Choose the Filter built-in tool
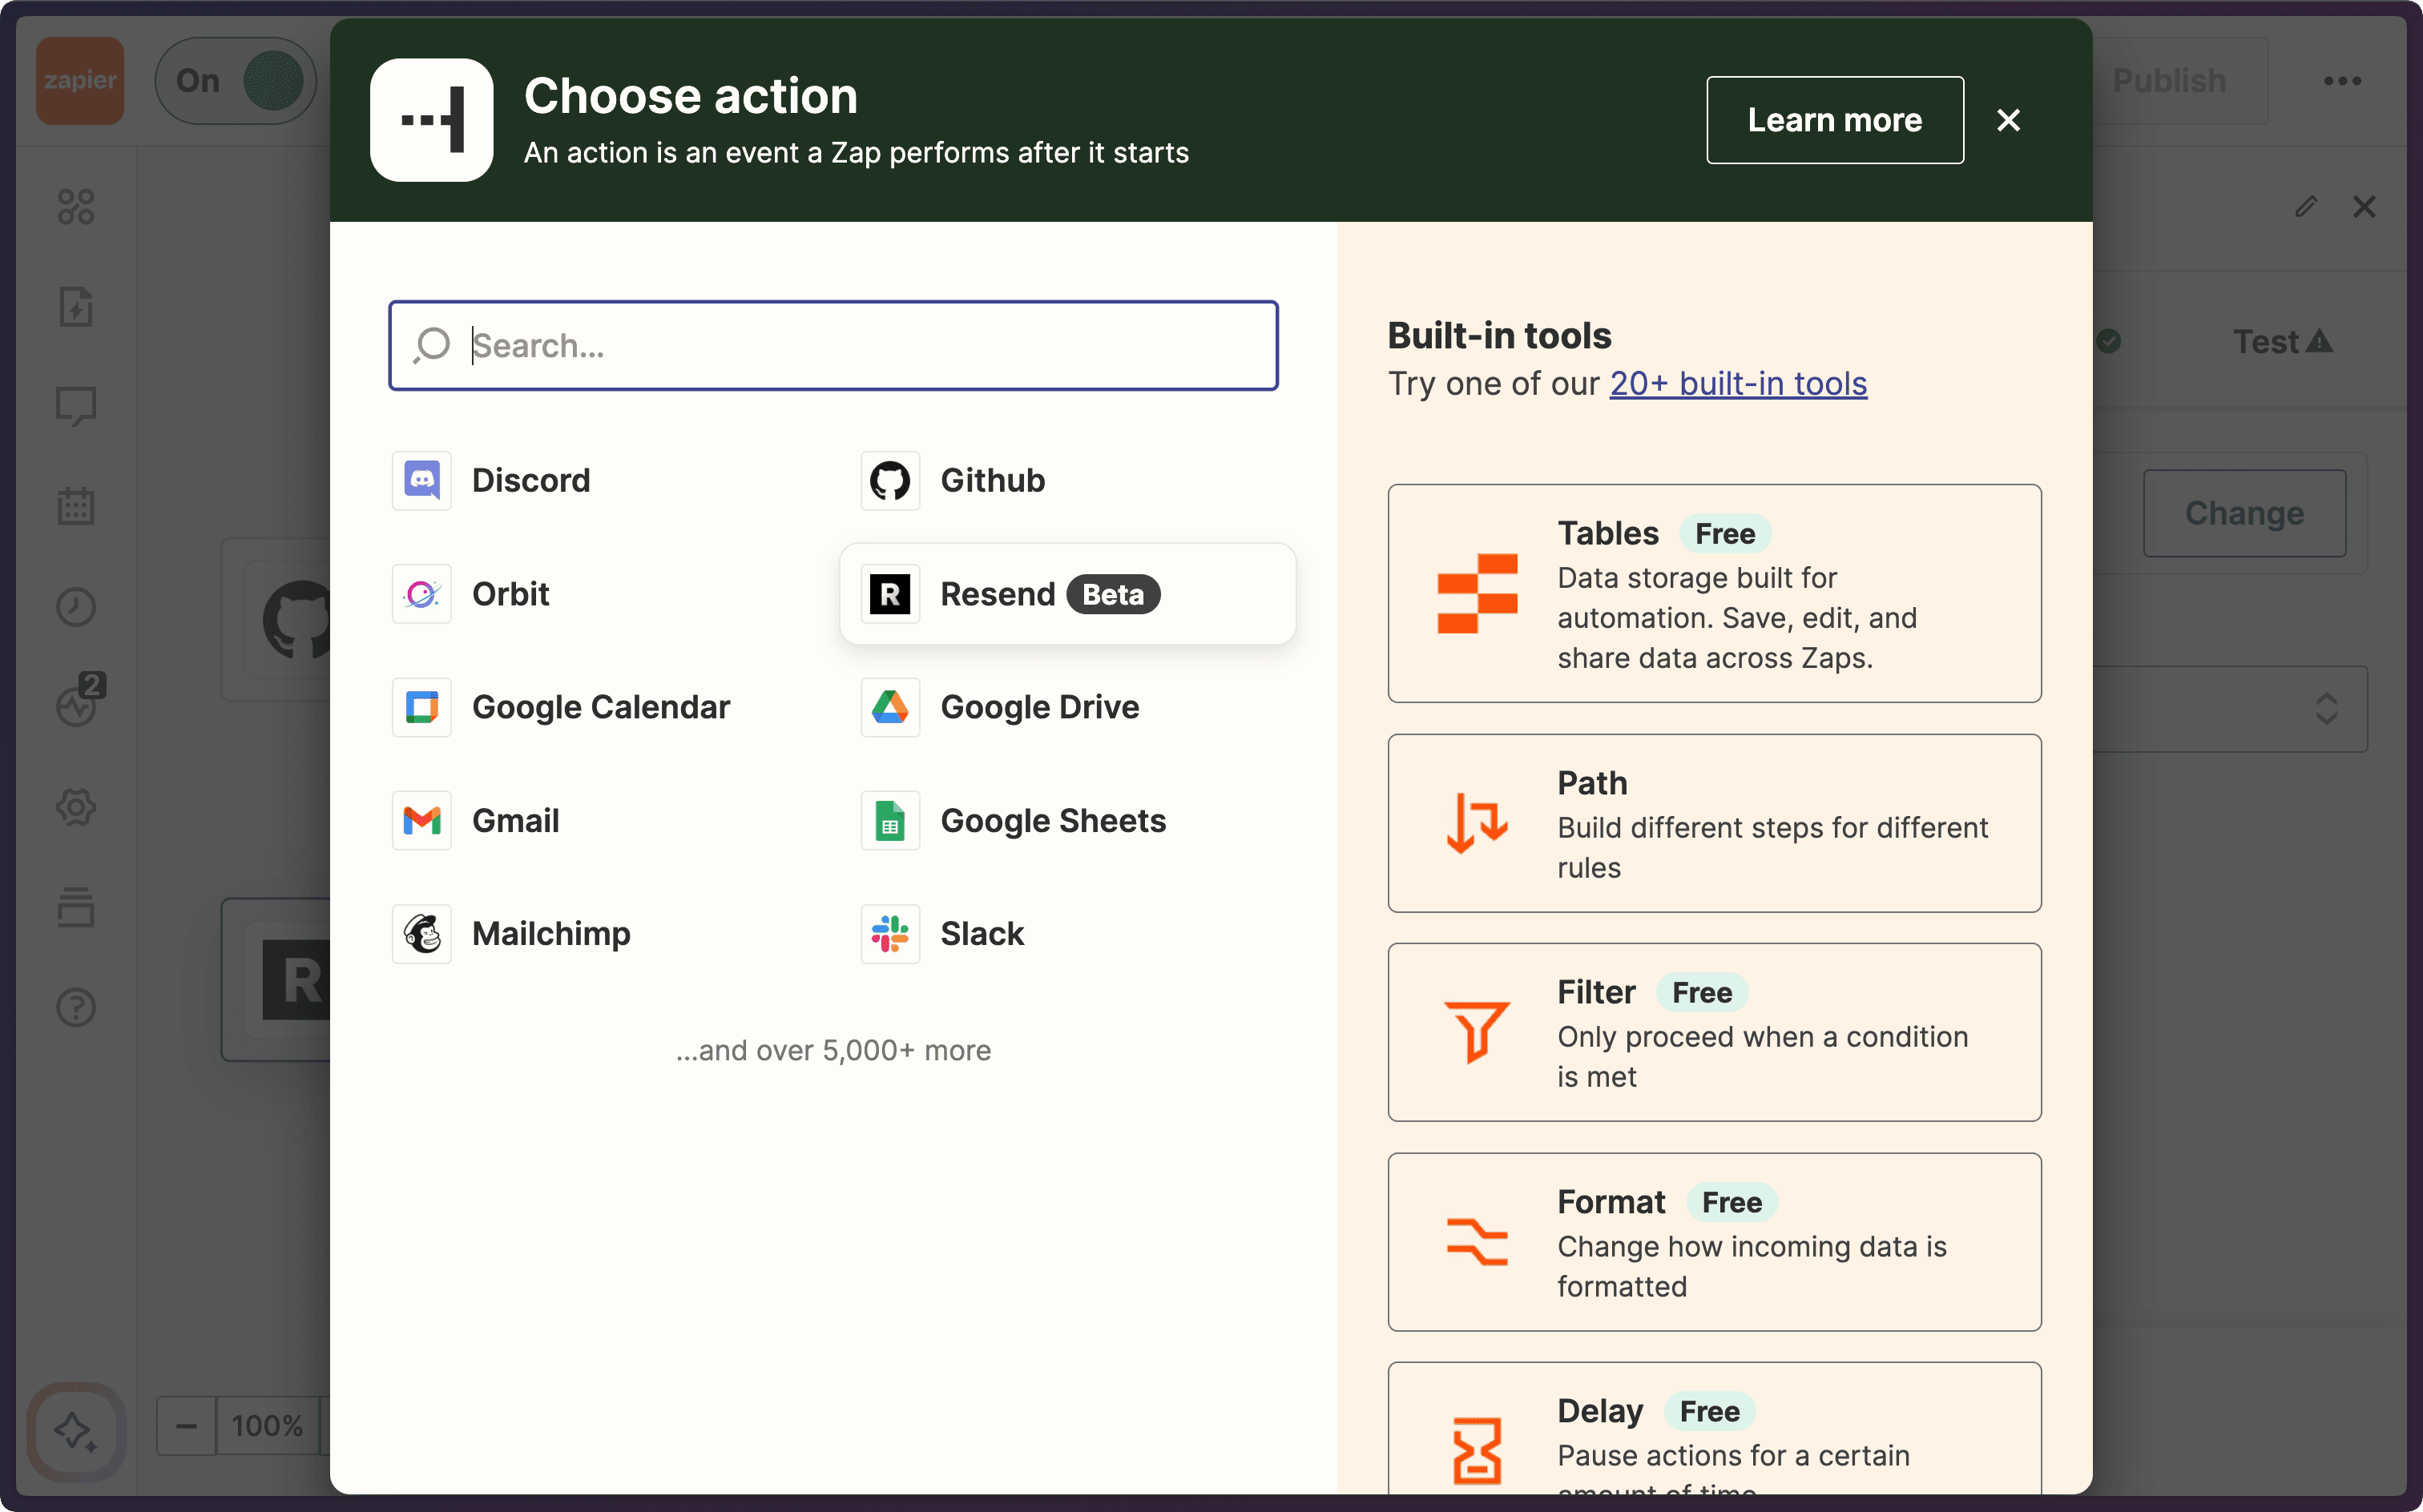This screenshot has width=2423, height=1512. [x=1713, y=1032]
